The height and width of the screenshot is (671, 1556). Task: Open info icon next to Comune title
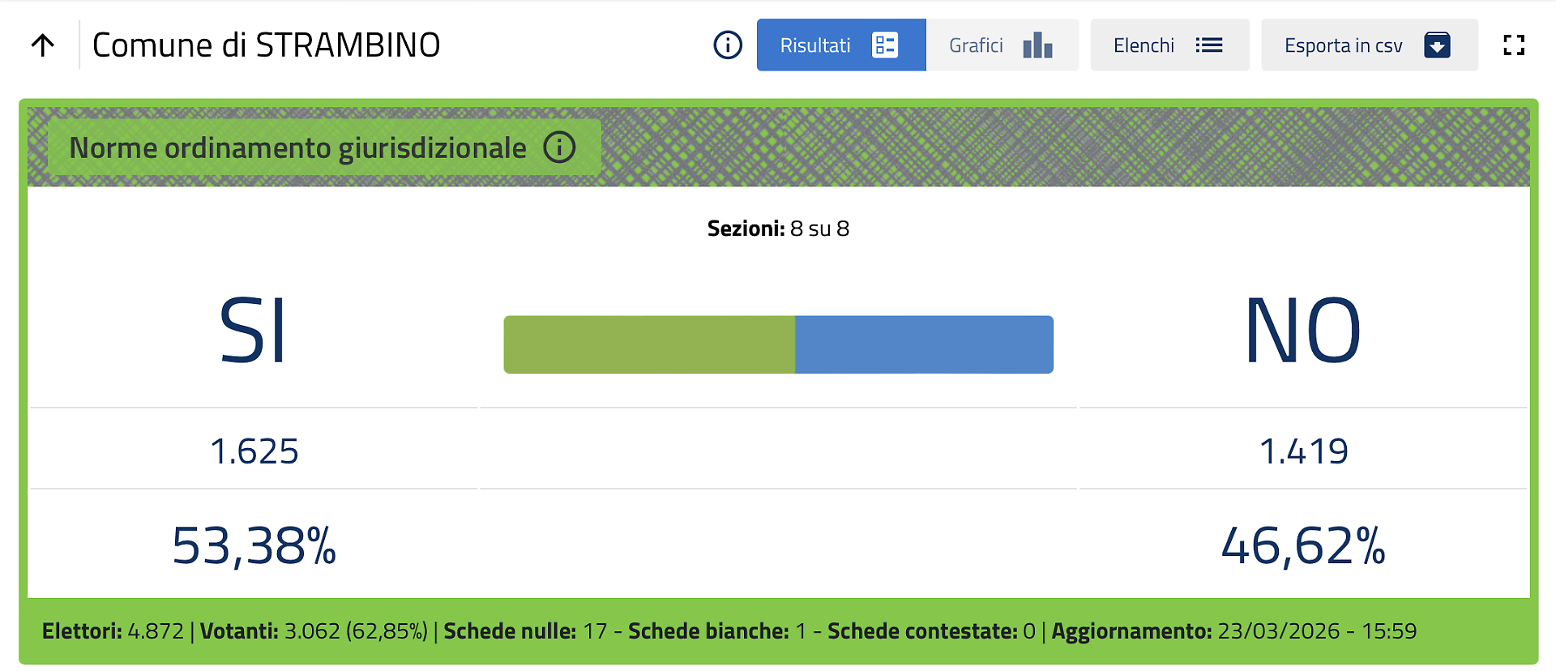[x=727, y=45]
